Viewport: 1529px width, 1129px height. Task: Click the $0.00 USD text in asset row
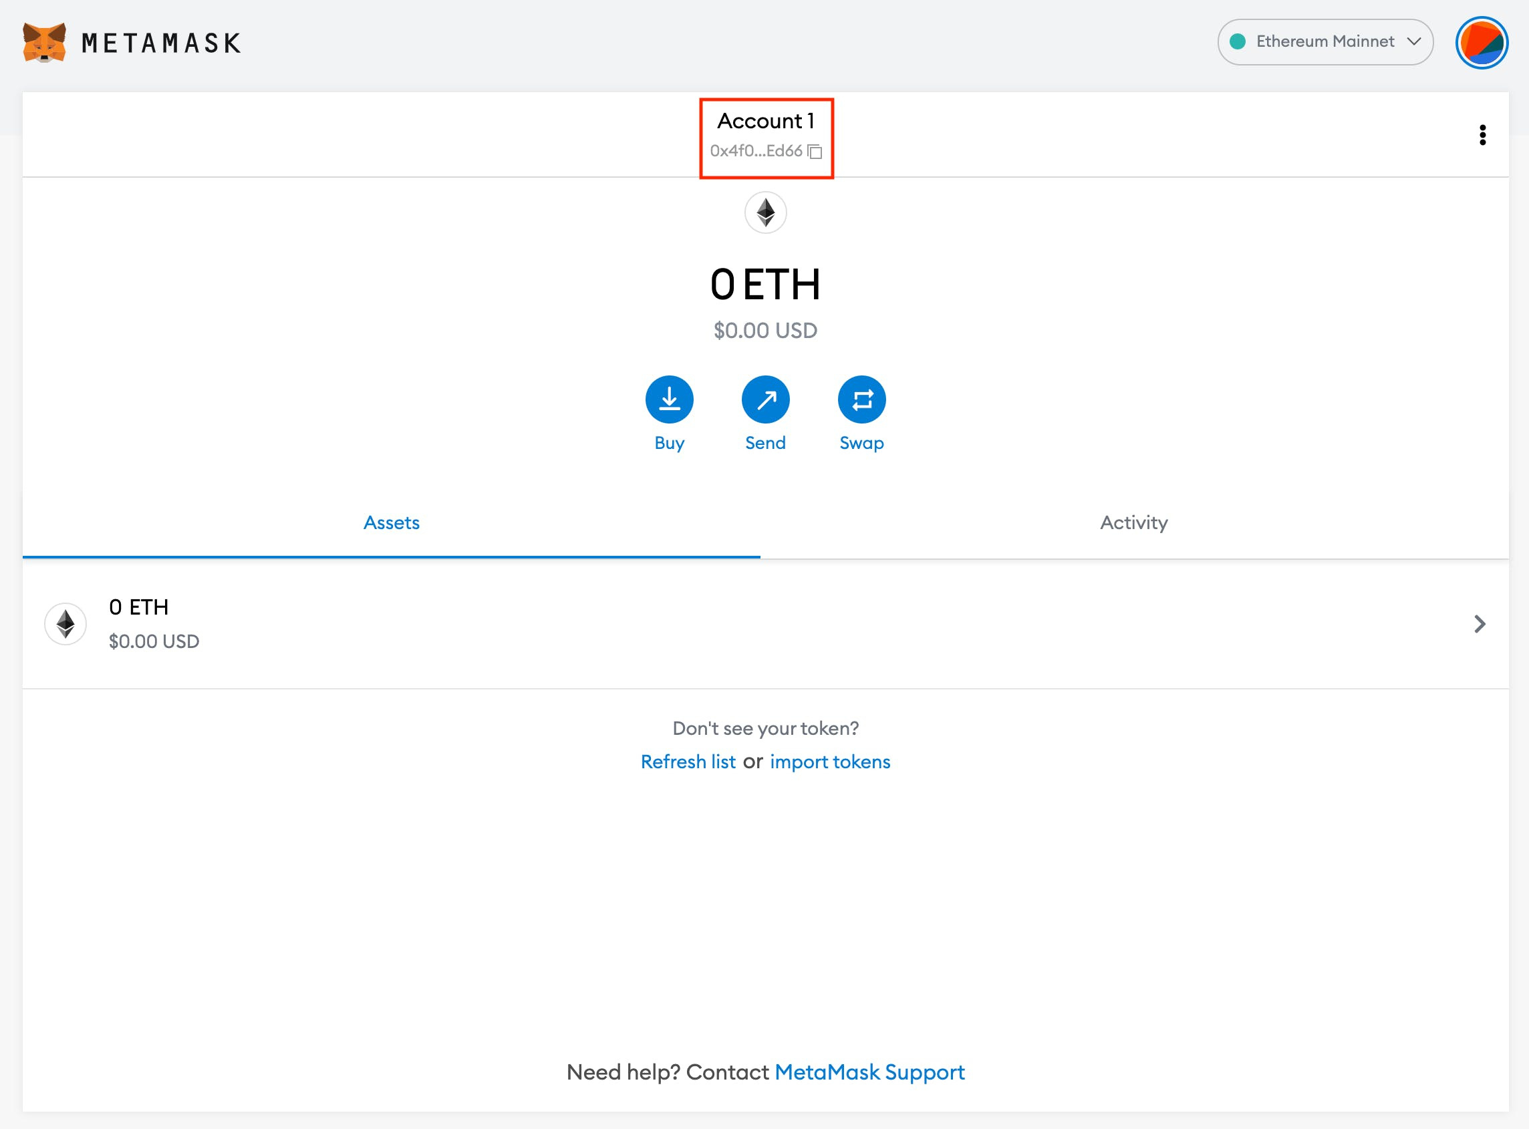[154, 641]
